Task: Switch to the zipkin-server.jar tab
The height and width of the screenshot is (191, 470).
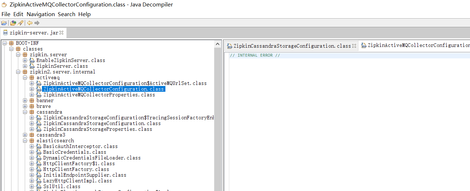Action: point(33,33)
